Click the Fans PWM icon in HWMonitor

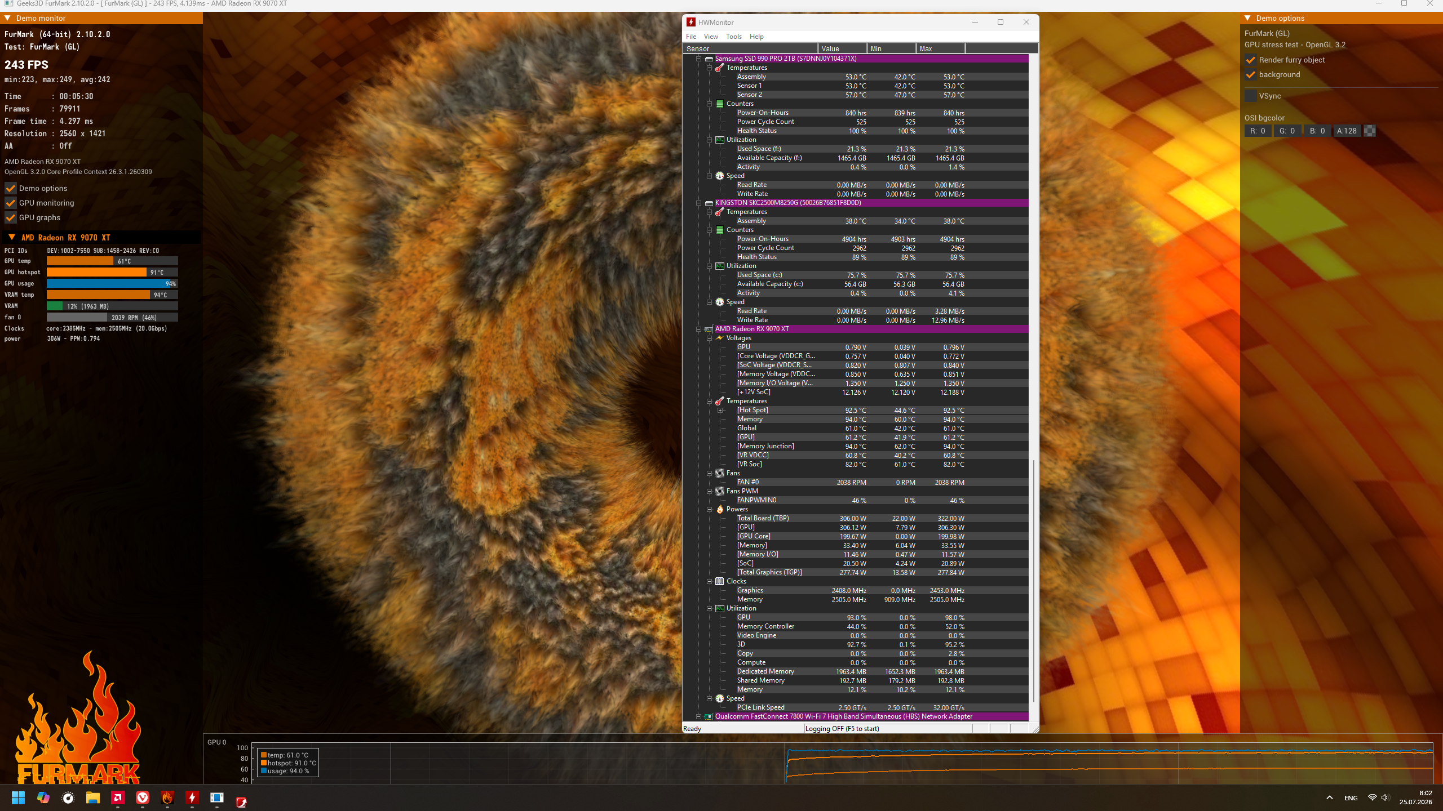point(720,491)
